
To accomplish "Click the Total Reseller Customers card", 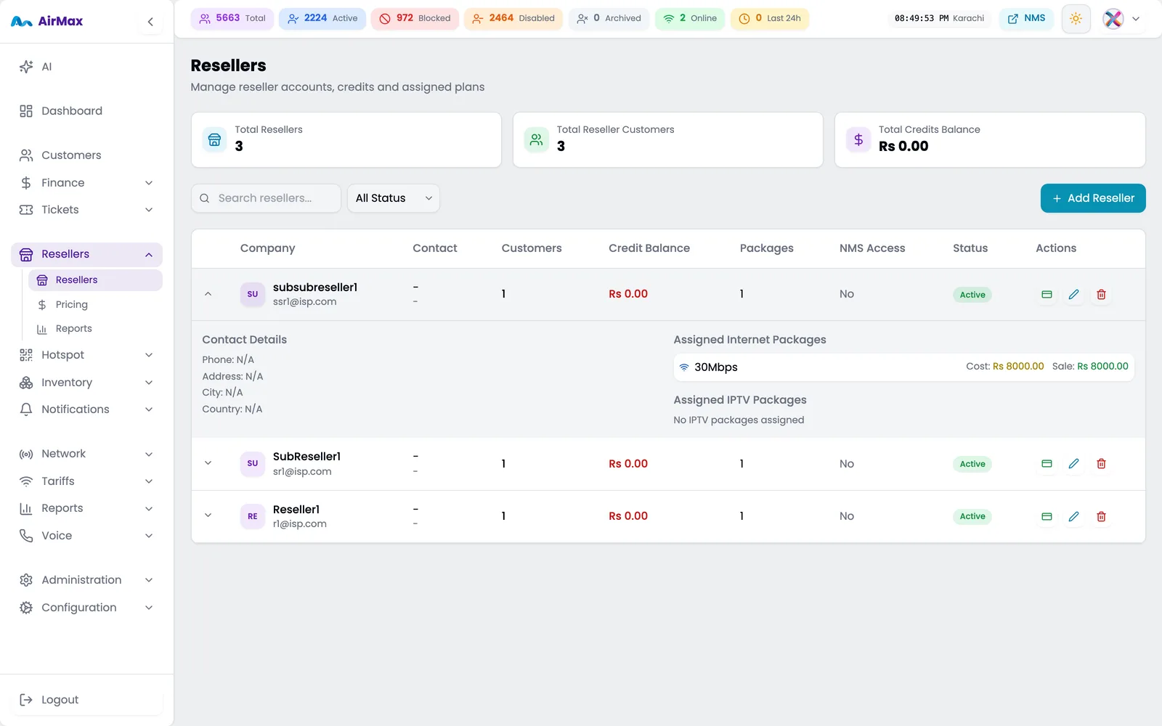I will coord(668,139).
